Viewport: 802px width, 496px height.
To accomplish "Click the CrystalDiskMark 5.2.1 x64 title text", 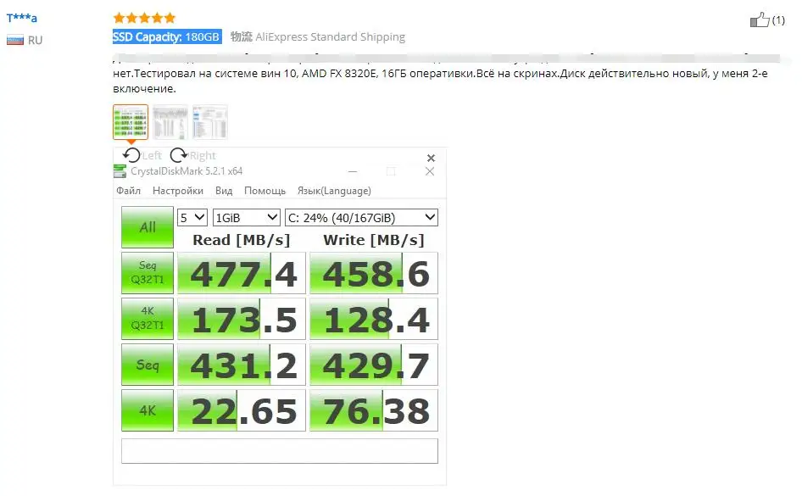I will coord(187,171).
